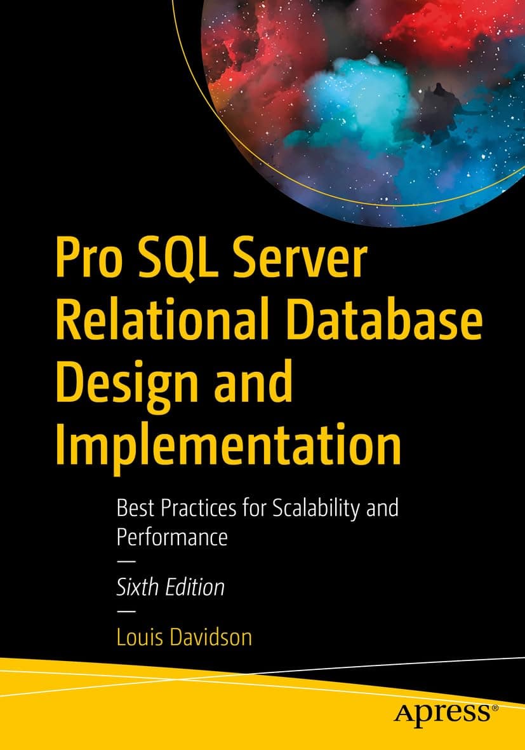The image size is (525, 750).
Task: Click the dash above 'Sixth Edition'
Action: click(x=126, y=560)
